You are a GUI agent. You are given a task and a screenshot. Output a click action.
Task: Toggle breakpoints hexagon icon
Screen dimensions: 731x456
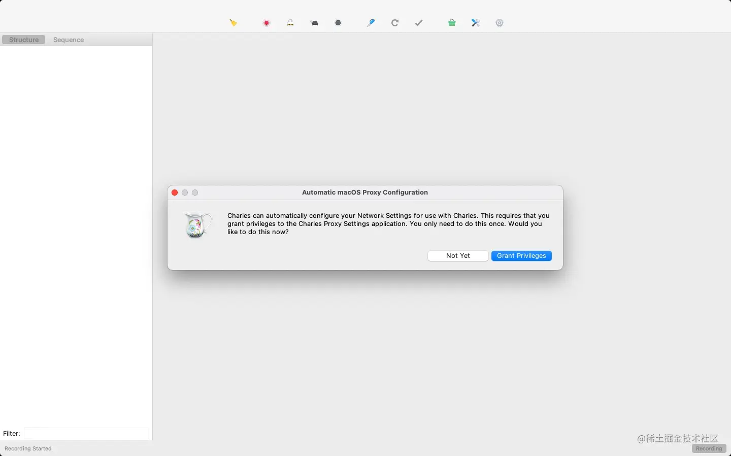339,23
